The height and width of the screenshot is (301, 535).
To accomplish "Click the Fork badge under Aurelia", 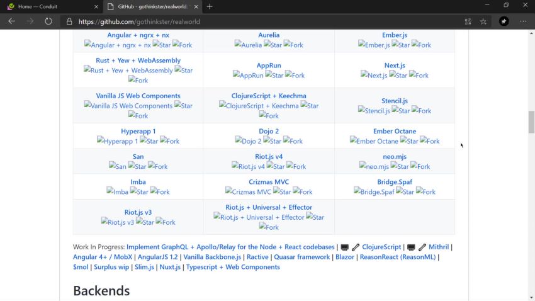I will tap(293, 45).
